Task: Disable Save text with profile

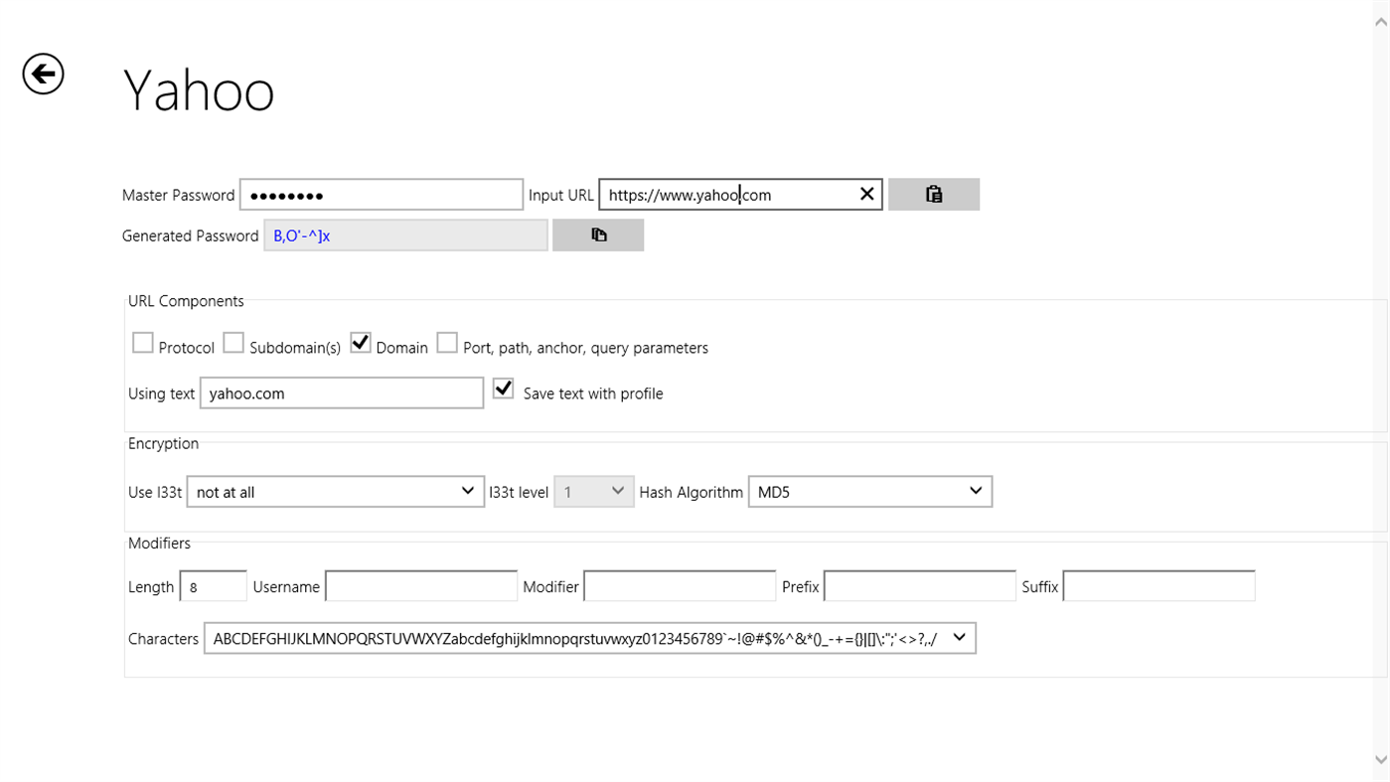Action: click(503, 388)
